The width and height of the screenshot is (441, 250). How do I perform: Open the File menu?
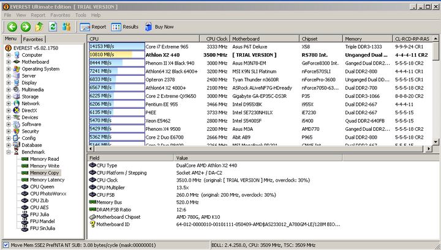(x=7, y=15)
